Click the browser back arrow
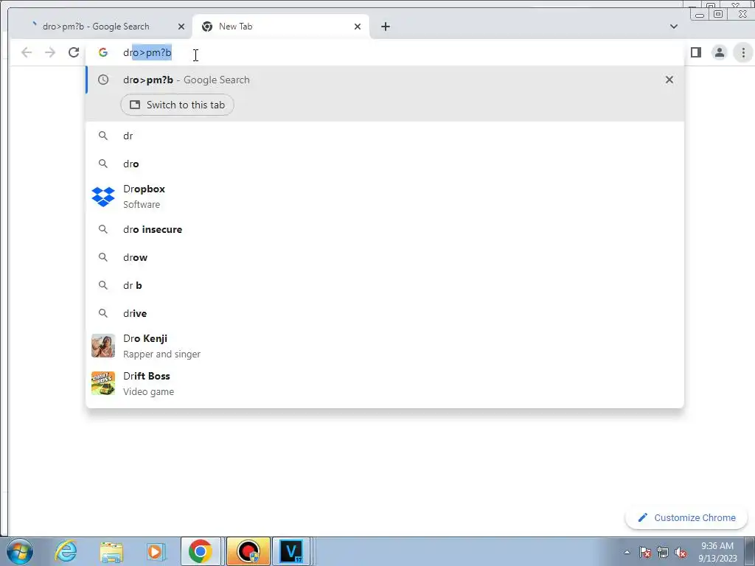Screen dimensions: 755x566 pyautogui.click(x=27, y=52)
